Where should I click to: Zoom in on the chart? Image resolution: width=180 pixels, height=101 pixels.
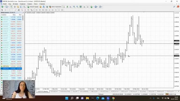[x=74, y=7]
